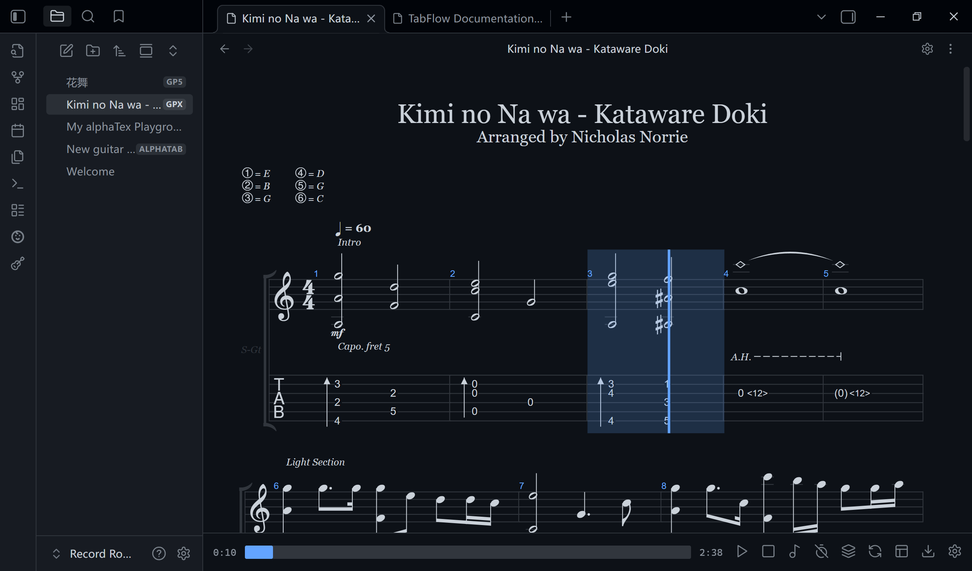
Task: Toggle the metronome note icon
Action: [795, 551]
